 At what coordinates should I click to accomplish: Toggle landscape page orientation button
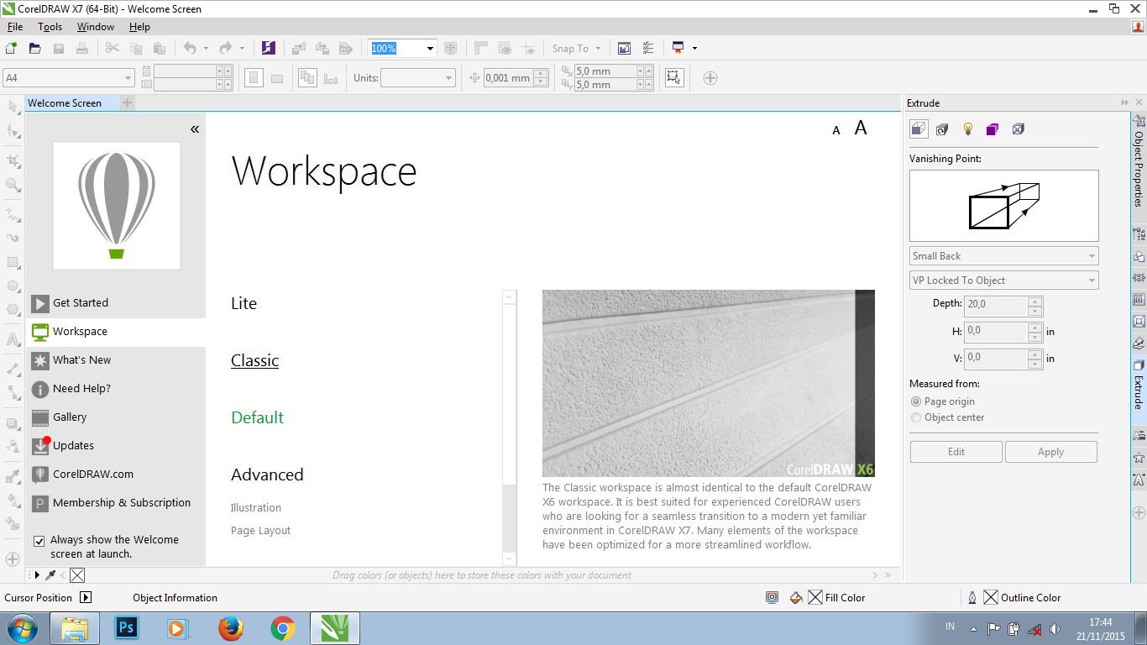tap(277, 78)
